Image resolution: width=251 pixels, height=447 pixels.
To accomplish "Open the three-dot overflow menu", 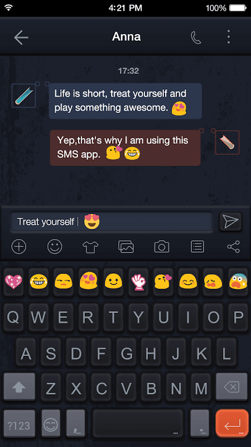I will click(x=229, y=37).
